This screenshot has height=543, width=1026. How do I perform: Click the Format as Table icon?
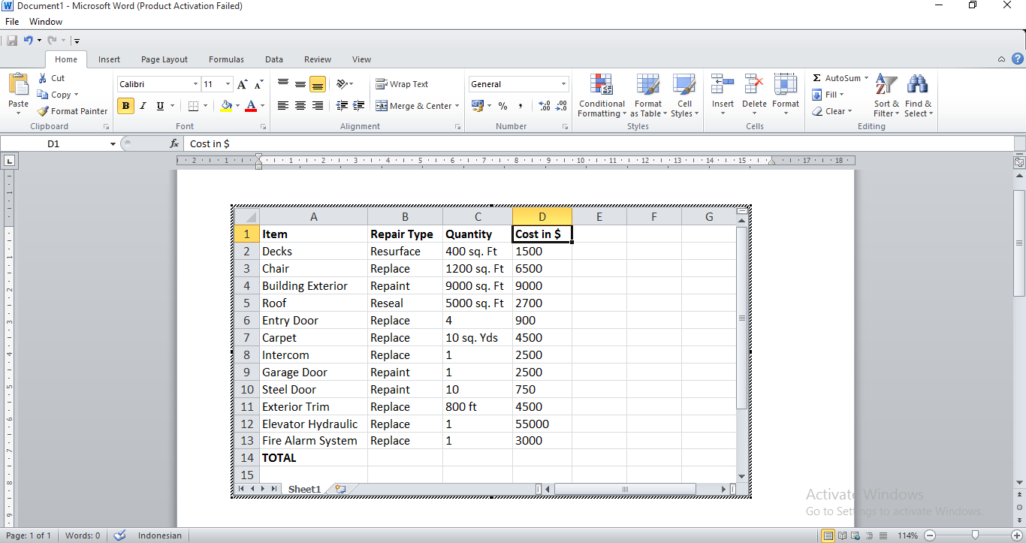[x=647, y=95]
